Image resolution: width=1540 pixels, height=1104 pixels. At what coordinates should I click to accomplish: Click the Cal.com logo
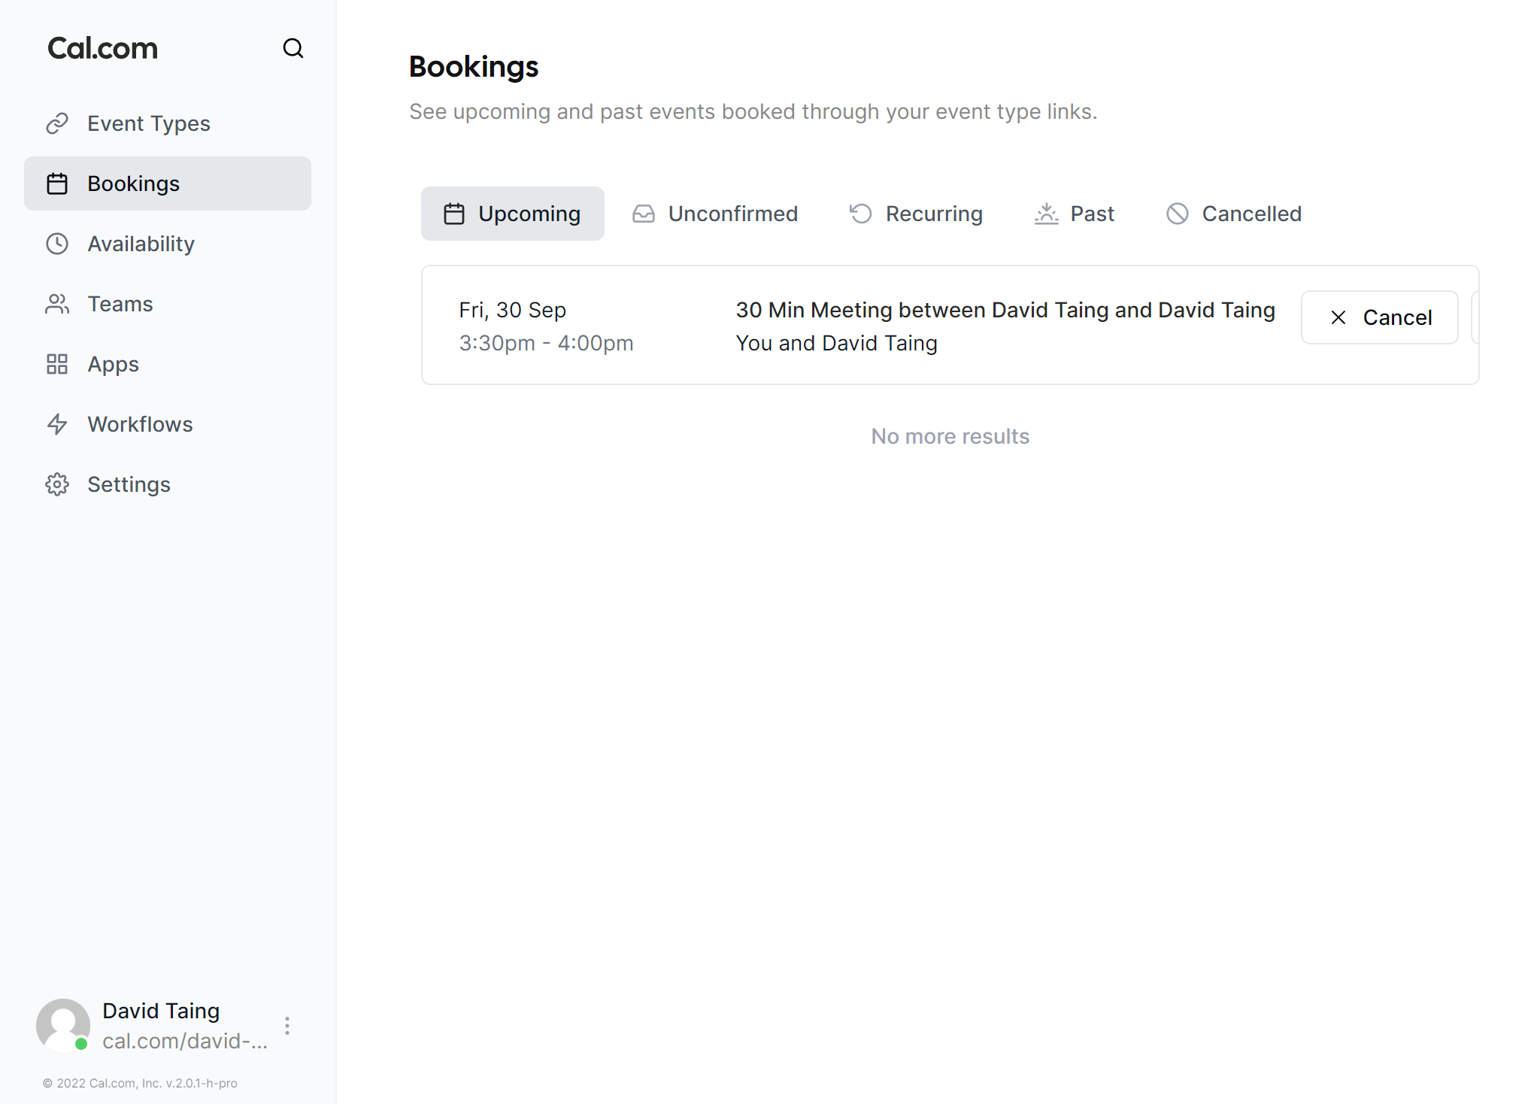coord(102,47)
